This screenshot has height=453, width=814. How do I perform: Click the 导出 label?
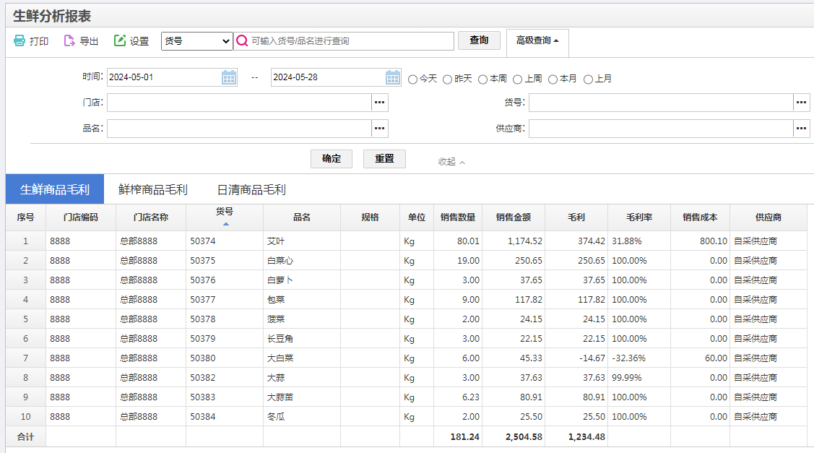coord(89,41)
